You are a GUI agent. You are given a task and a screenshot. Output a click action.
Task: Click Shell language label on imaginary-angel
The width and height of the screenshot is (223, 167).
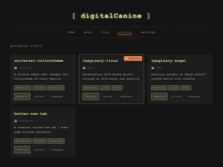point(159,68)
